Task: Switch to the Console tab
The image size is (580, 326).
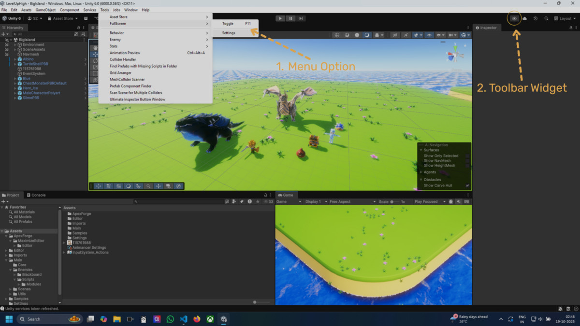Action: click(x=37, y=195)
